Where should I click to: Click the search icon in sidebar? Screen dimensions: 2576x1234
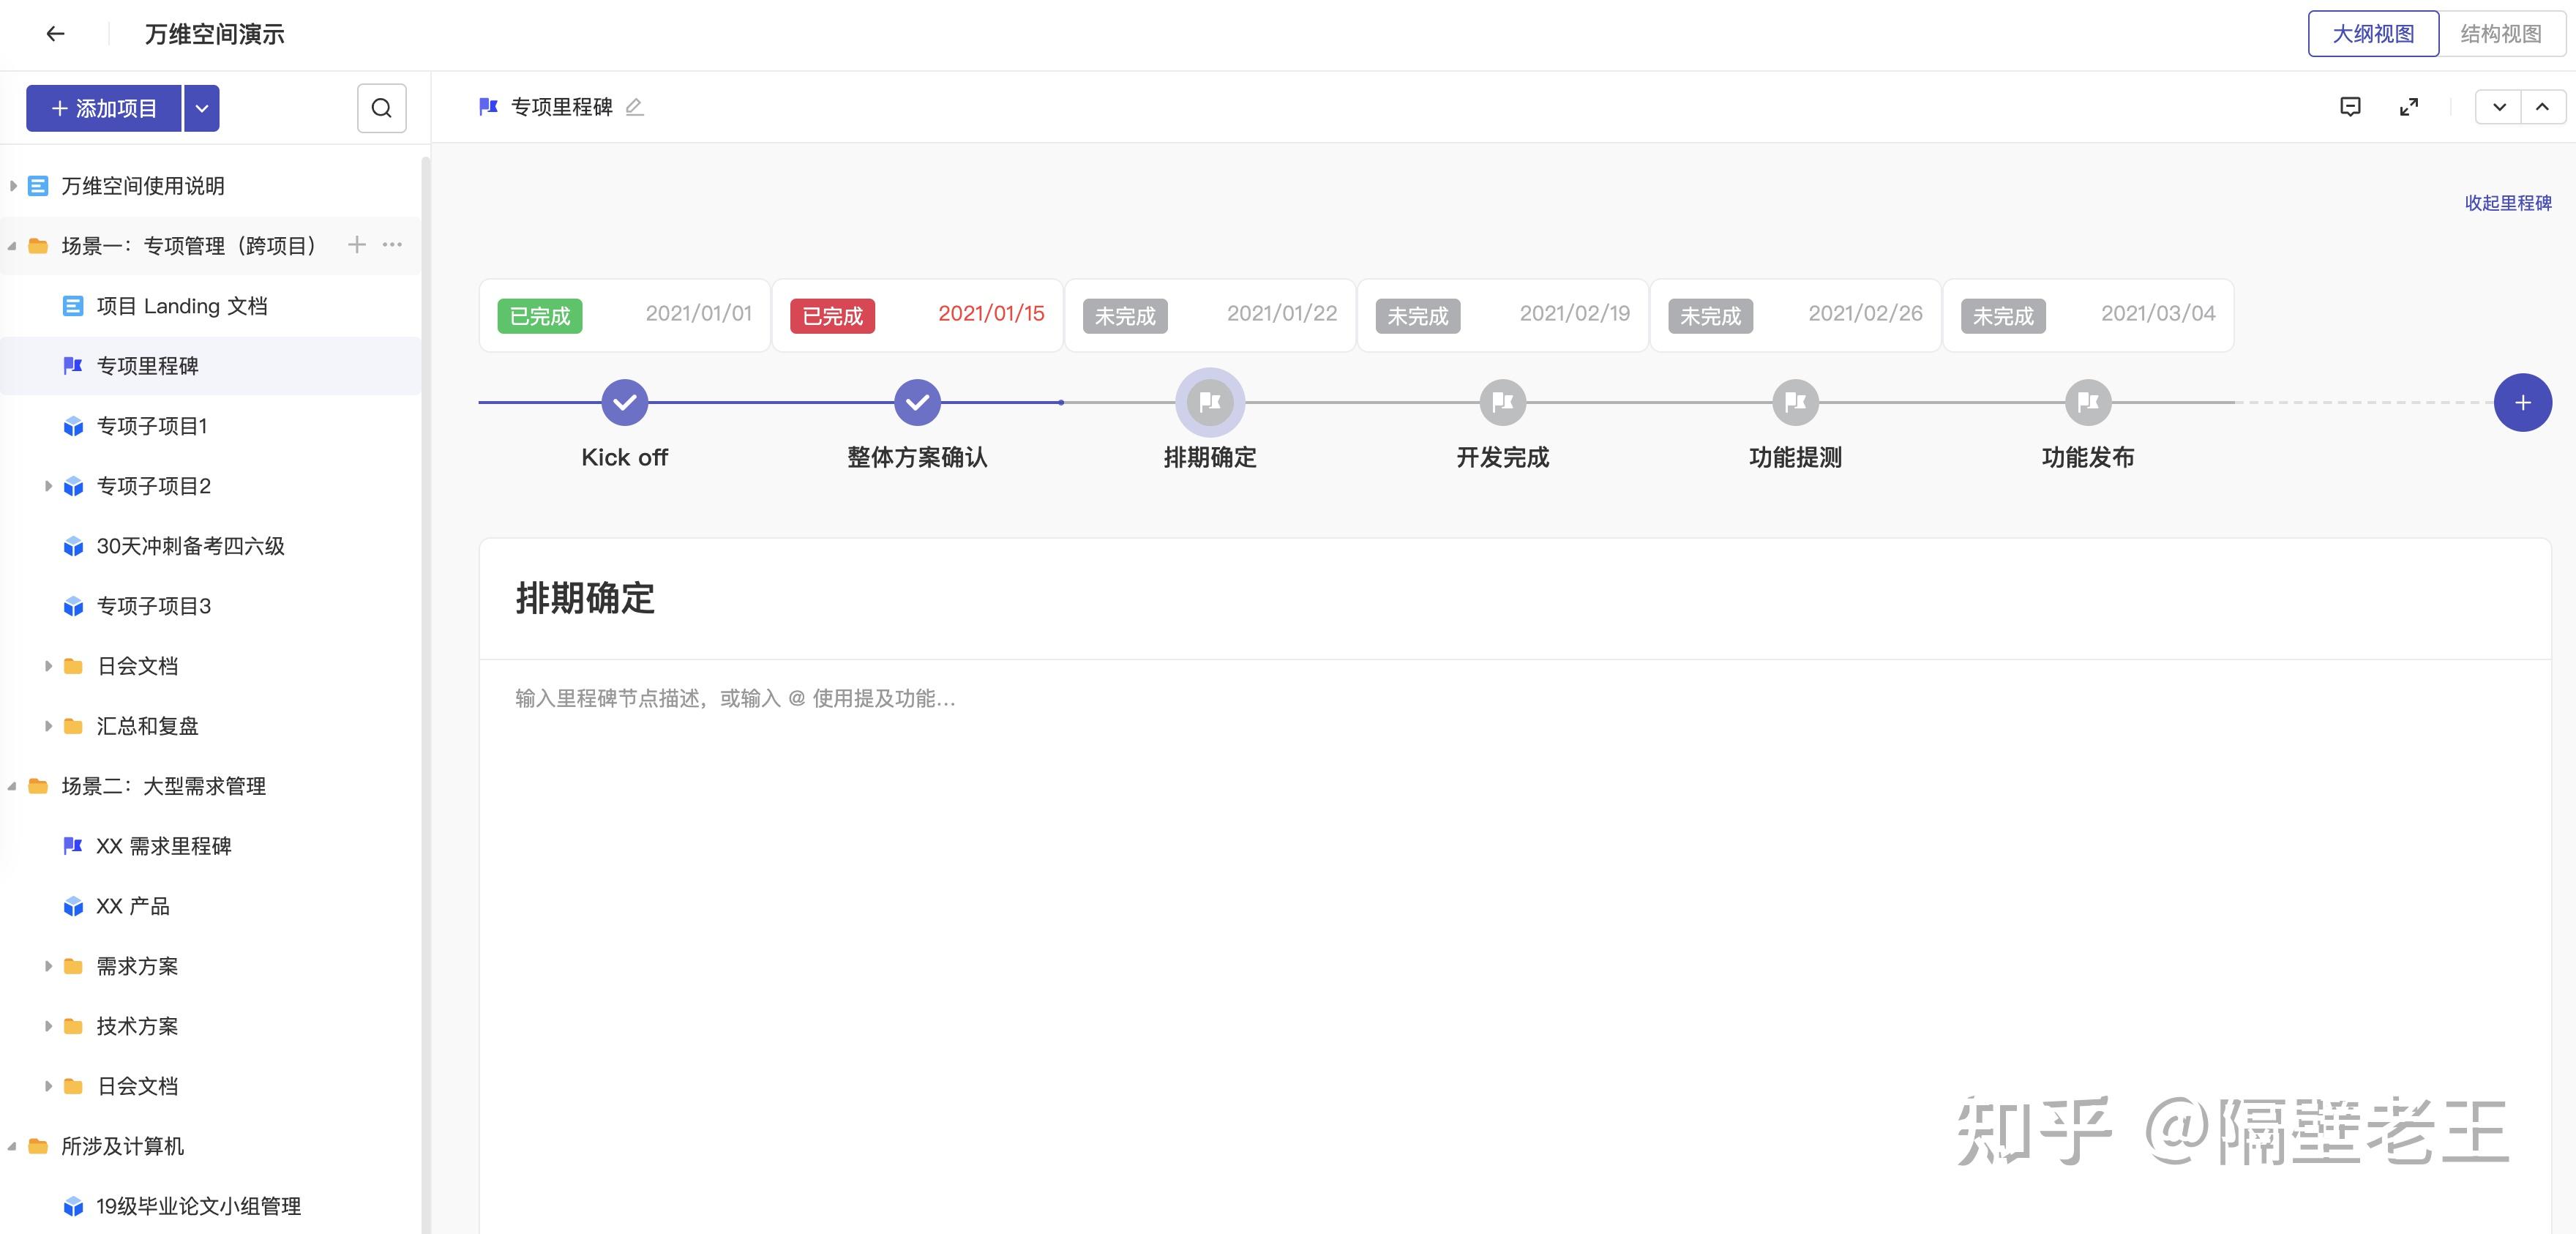click(x=381, y=108)
